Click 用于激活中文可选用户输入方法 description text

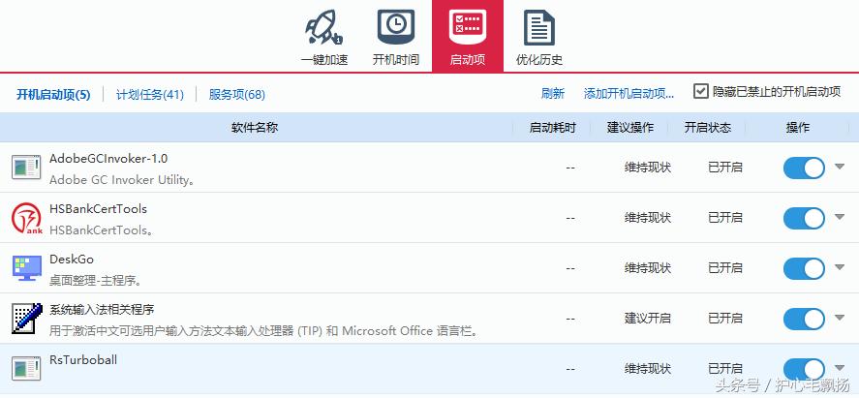click(x=264, y=331)
